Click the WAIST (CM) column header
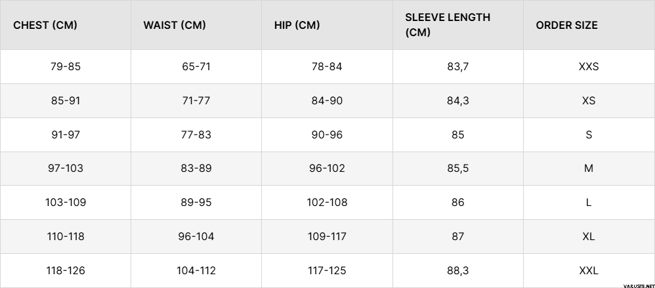 [x=175, y=26]
